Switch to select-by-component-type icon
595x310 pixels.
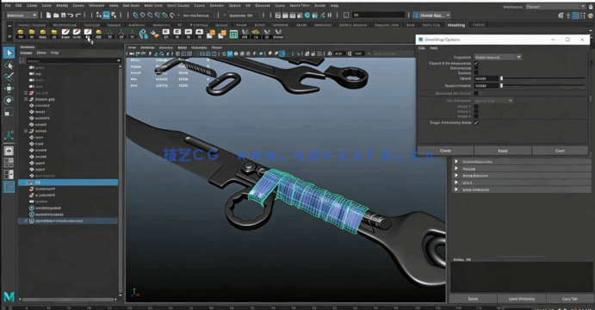point(114,15)
